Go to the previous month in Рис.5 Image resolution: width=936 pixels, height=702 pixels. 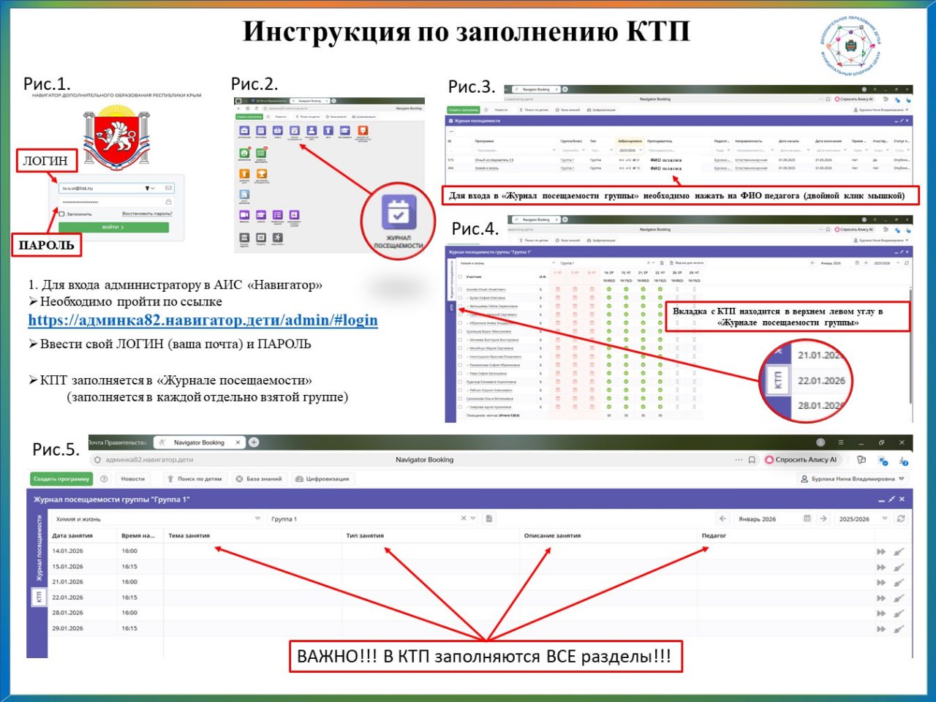point(722,518)
